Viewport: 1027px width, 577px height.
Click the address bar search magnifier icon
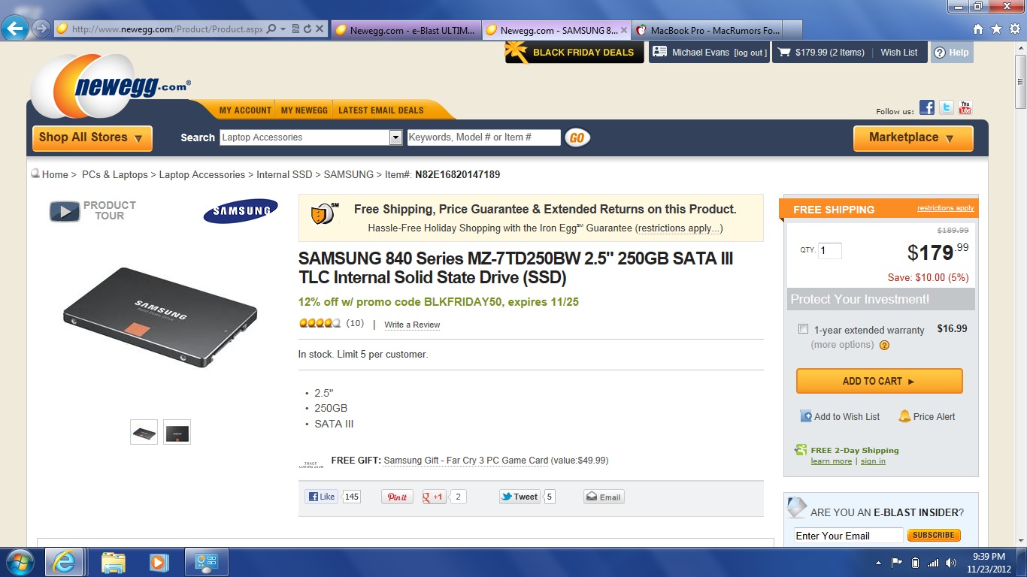271,29
